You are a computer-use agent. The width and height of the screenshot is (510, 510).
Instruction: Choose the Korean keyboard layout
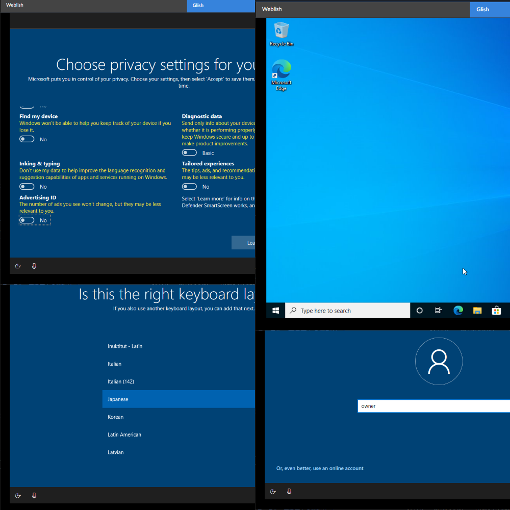pos(178,417)
